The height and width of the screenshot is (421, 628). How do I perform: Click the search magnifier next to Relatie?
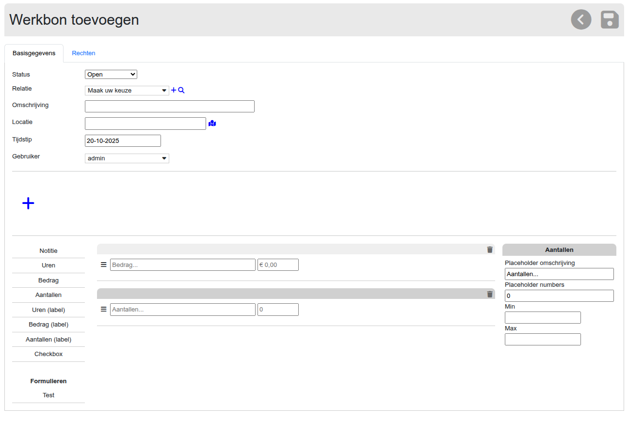(181, 90)
